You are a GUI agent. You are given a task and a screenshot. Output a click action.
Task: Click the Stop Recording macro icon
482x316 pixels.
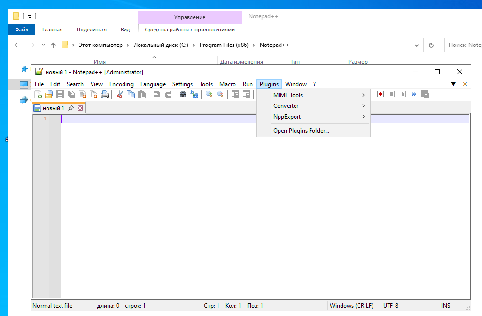click(391, 94)
